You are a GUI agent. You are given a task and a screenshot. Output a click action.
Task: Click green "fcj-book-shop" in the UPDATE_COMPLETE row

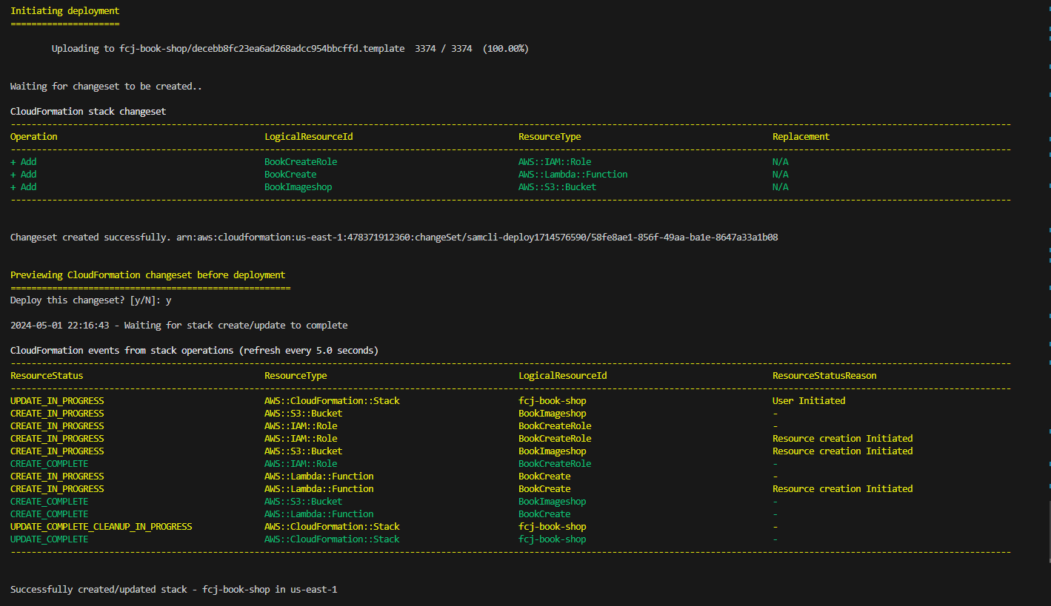click(552, 539)
